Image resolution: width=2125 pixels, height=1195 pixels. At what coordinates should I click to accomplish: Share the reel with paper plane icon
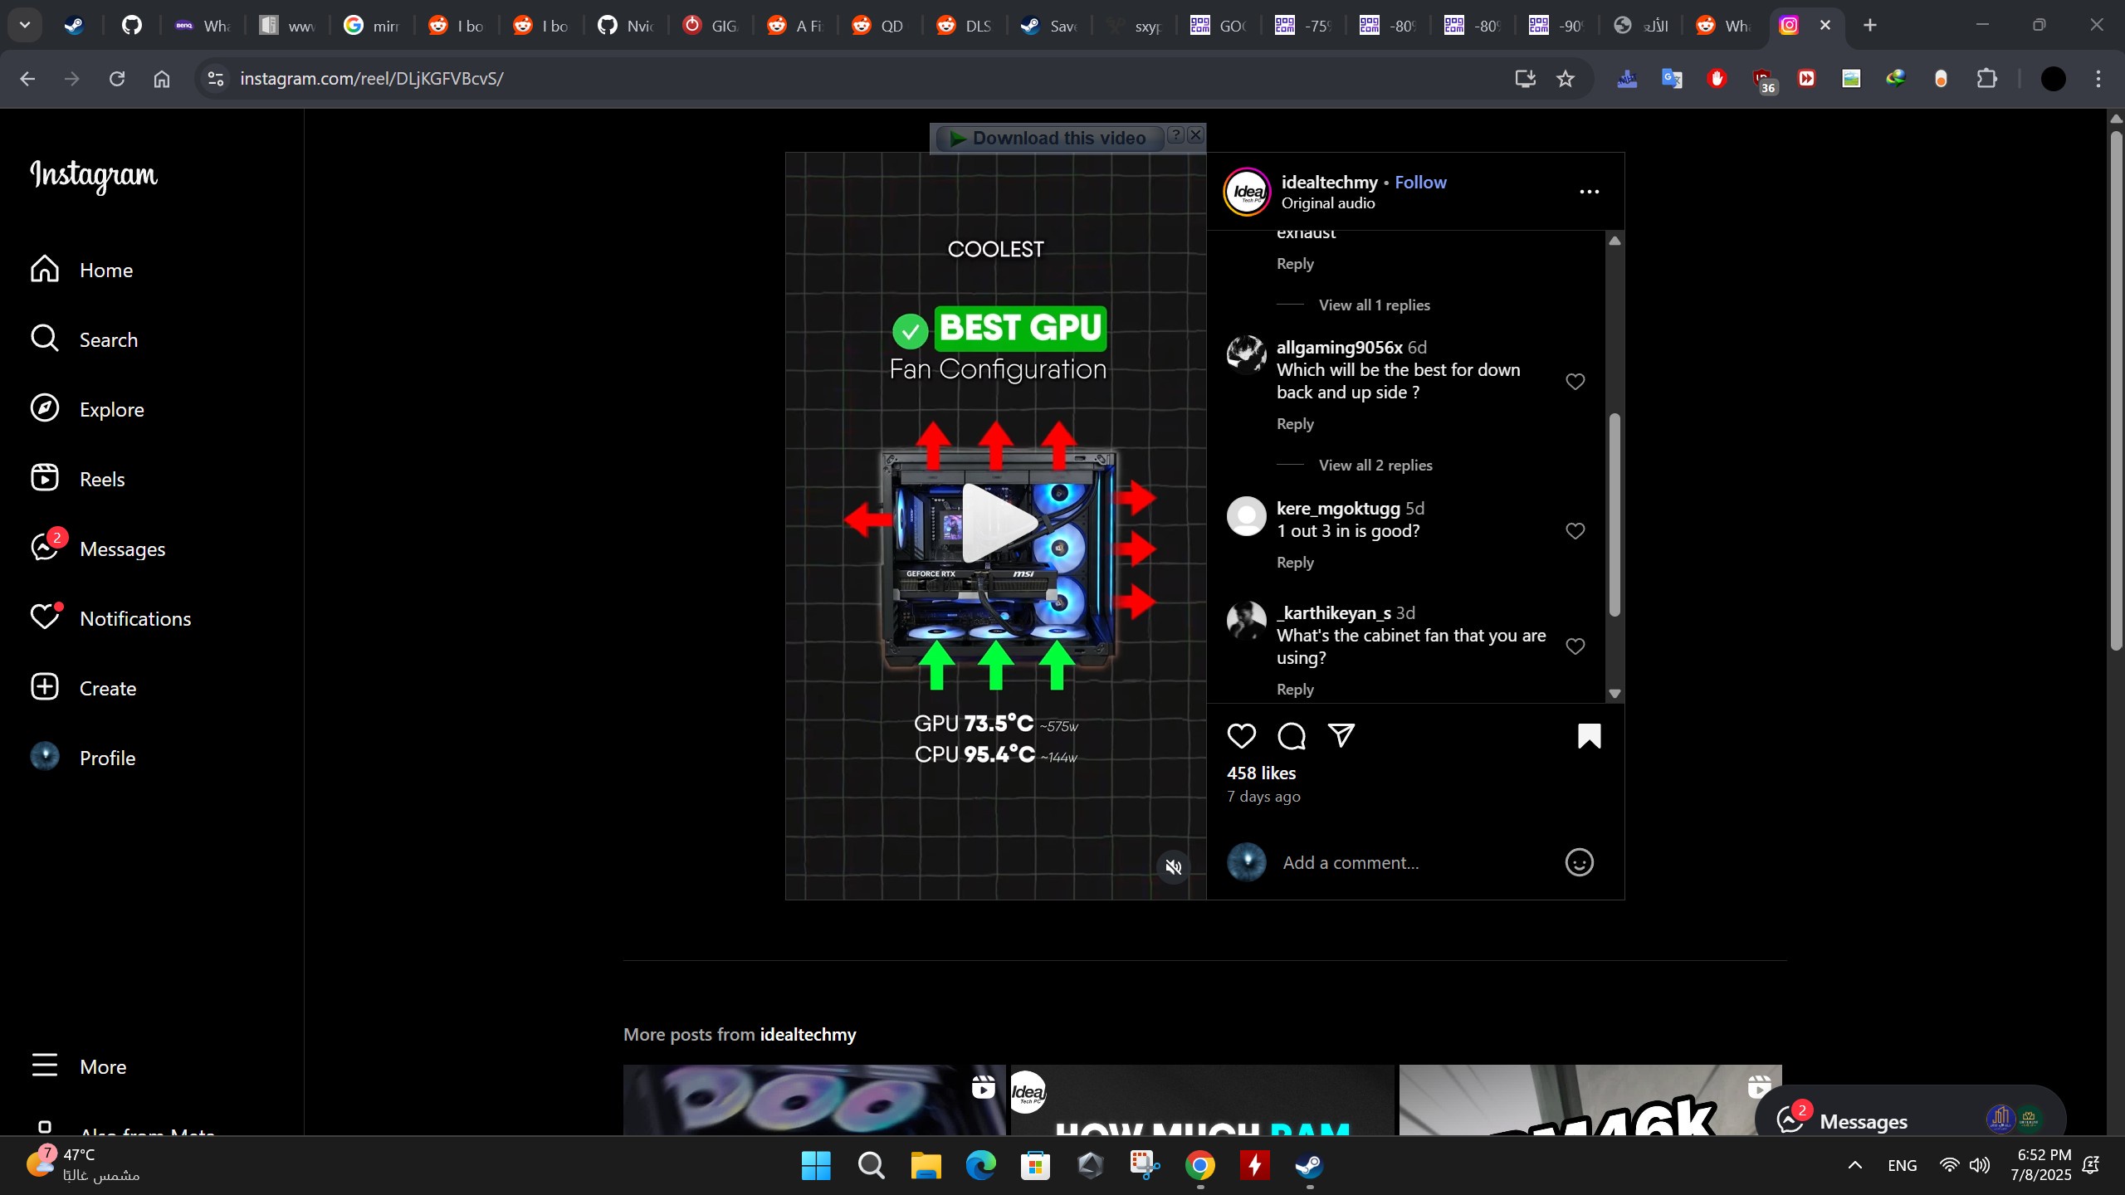click(x=1341, y=736)
